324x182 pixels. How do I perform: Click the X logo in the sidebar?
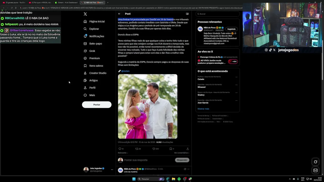click(85, 14)
